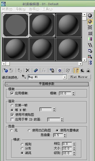This screenshot has height=161, width=95.
Task: Click the sample slots scroll down arrow
Action: (84, 60)
